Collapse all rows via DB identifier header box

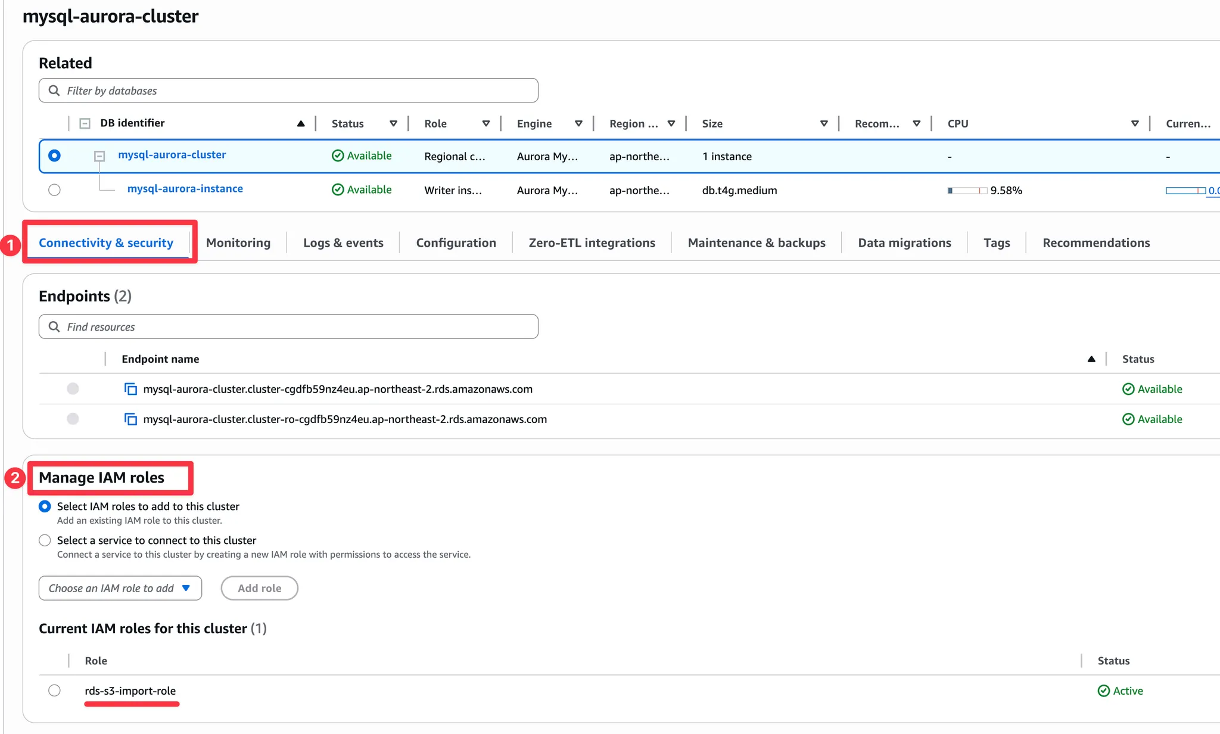point(85,123)
